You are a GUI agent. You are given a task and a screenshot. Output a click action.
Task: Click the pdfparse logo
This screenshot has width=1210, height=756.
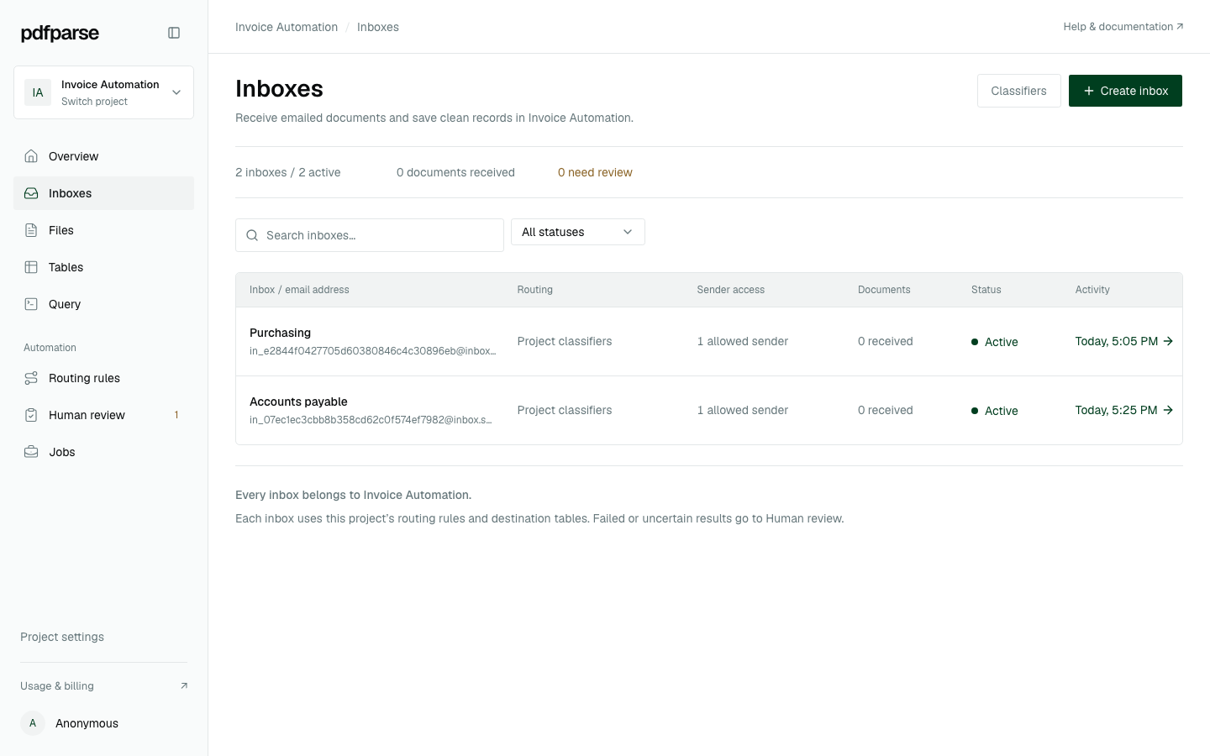[x=60, y=33]
